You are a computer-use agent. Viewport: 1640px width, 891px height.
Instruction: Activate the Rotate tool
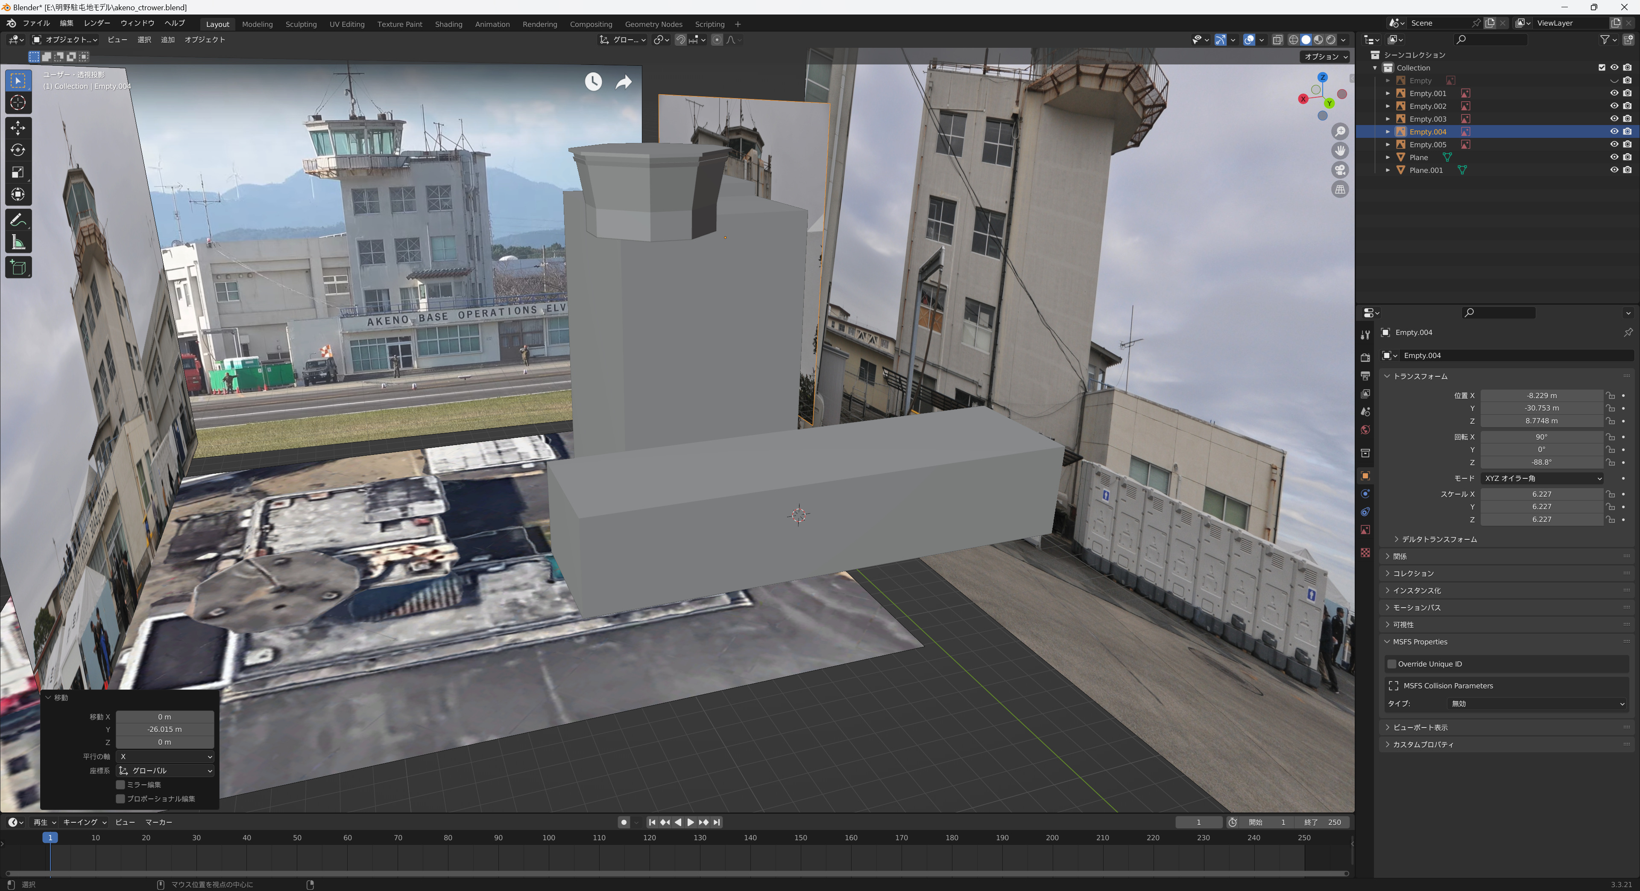click(18, 150)
